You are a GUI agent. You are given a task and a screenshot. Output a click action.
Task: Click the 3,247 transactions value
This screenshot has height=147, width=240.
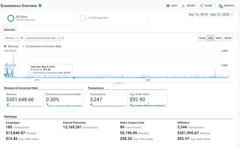tap(96, 100)
